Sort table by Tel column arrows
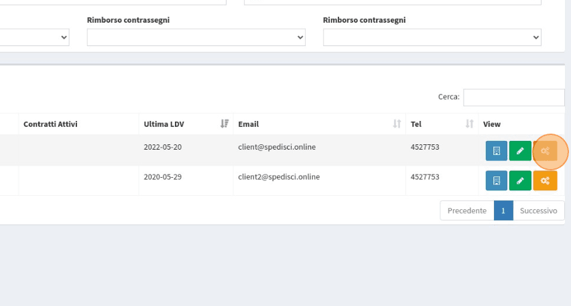The height and width of the screenshot is (306, 571). tap(469, 124)
